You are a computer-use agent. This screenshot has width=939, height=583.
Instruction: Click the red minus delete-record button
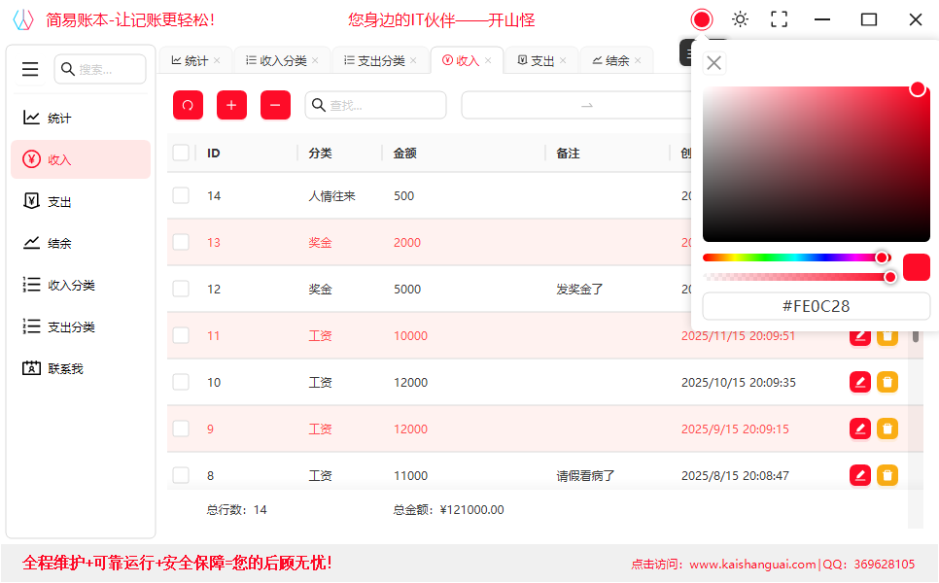pos(275,105)
